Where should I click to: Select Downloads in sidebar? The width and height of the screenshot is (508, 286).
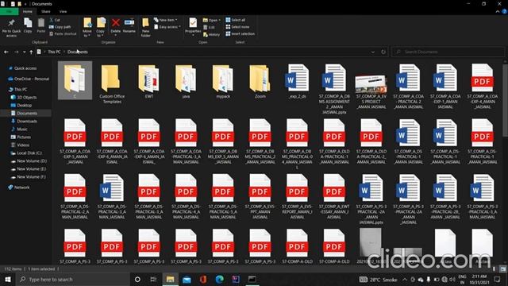tap(26, 122)
